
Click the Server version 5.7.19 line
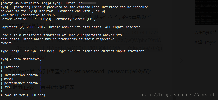point(48,19)
